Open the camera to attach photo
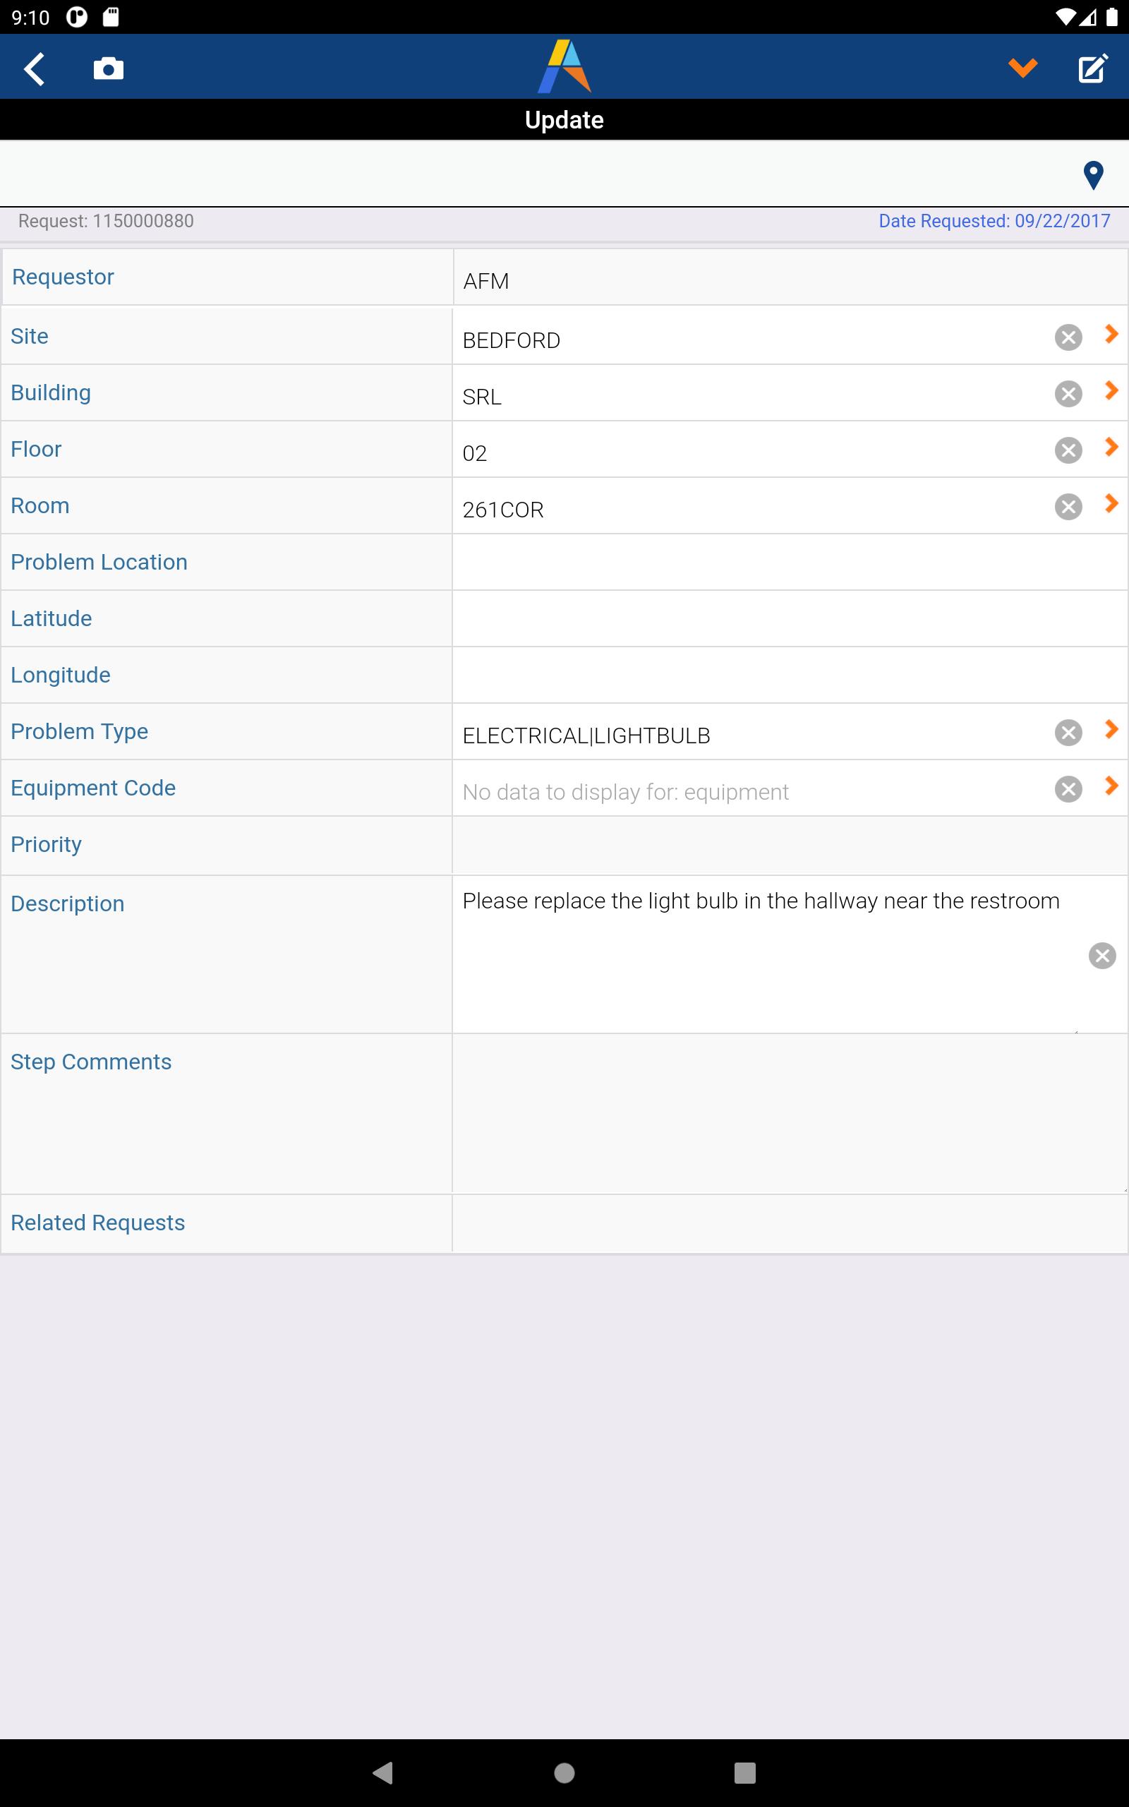This screenshot has width=1129, height=1807. tap(108, 68)
